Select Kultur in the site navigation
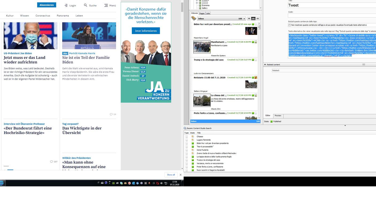The width and height of the screenshot is (376, 211). pos(10,16)
